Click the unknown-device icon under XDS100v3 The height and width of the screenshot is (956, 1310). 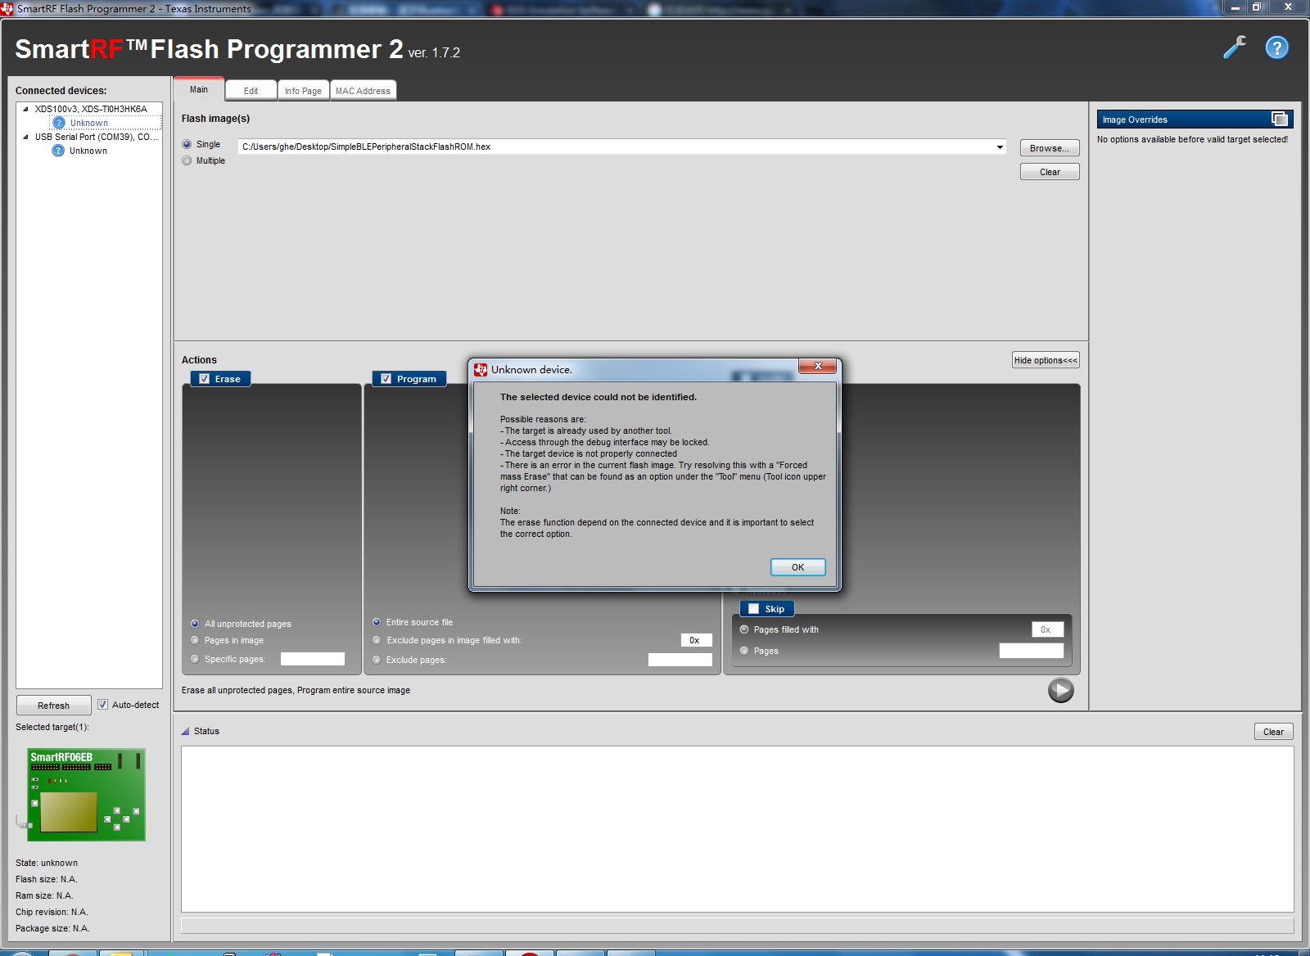[x=58, y=123]
